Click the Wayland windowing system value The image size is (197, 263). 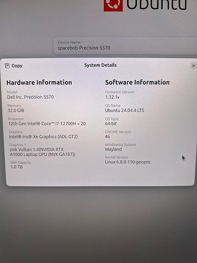113,149
